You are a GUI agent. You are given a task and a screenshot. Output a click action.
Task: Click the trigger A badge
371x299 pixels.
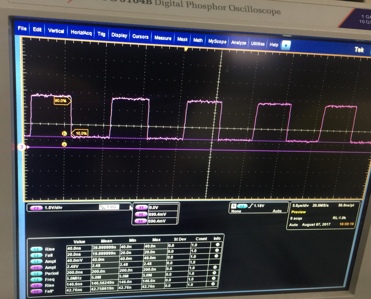pyautogui.click(x=234, y=206)
